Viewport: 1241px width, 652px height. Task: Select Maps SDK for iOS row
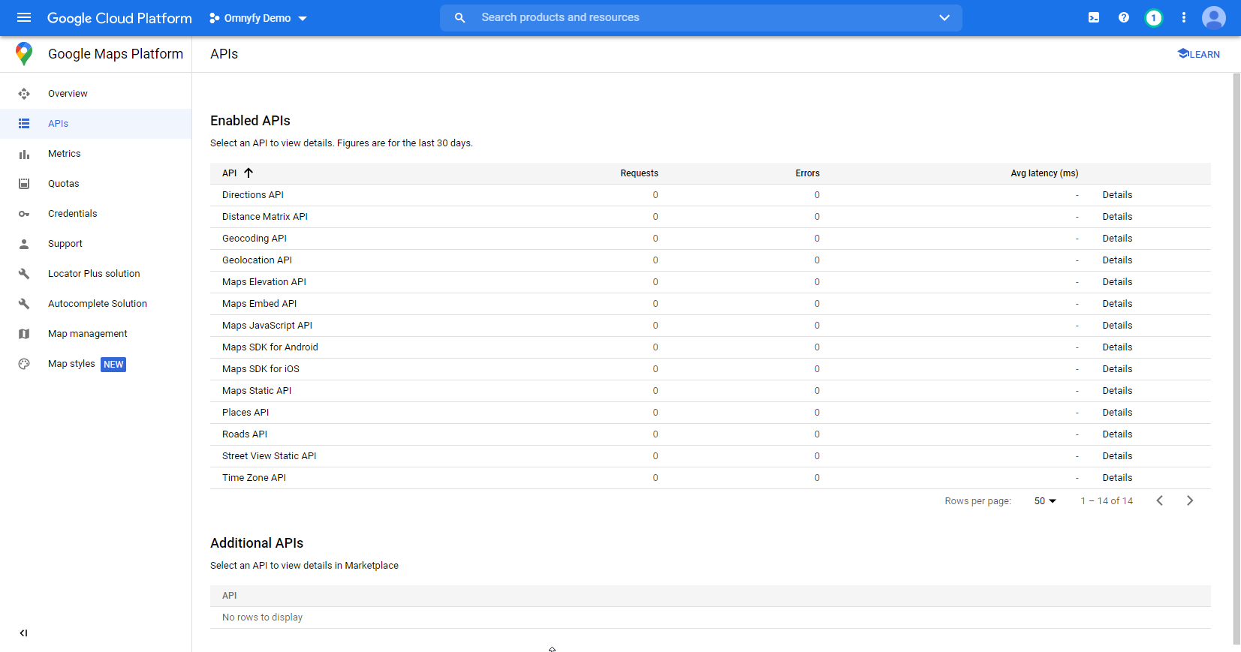tap(710, 369)
